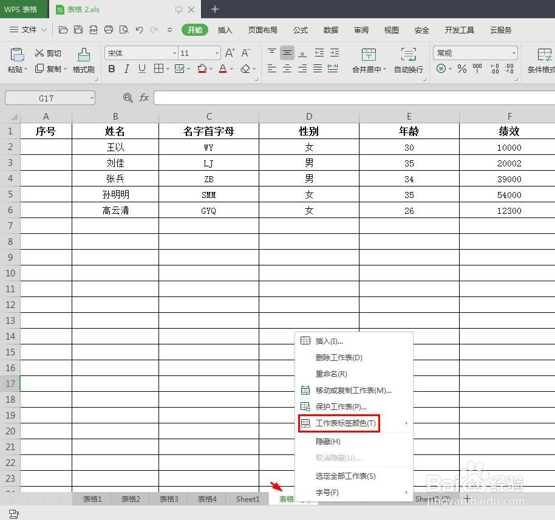Expand quick access toolbar customization arrow
The width and height of the screenshot is (555, 520).
(x=169, y=30)
